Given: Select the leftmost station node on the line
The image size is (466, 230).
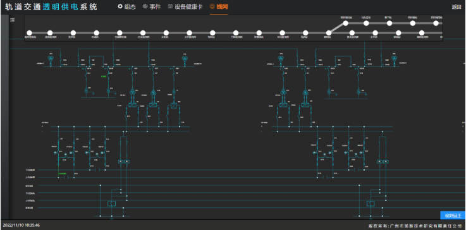Looking at the screenshot, I should [x=29, y=33].
